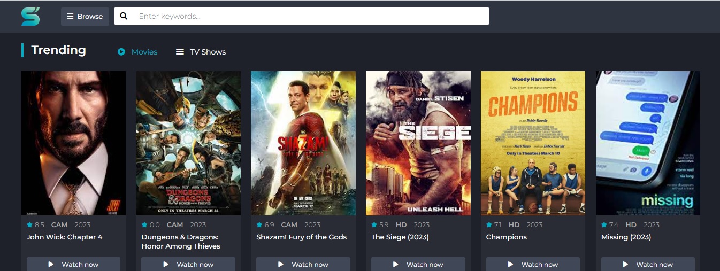The image size is (720, 271).
Task: Click the star icon beside rating 5.9
Action: coord(374,224)
